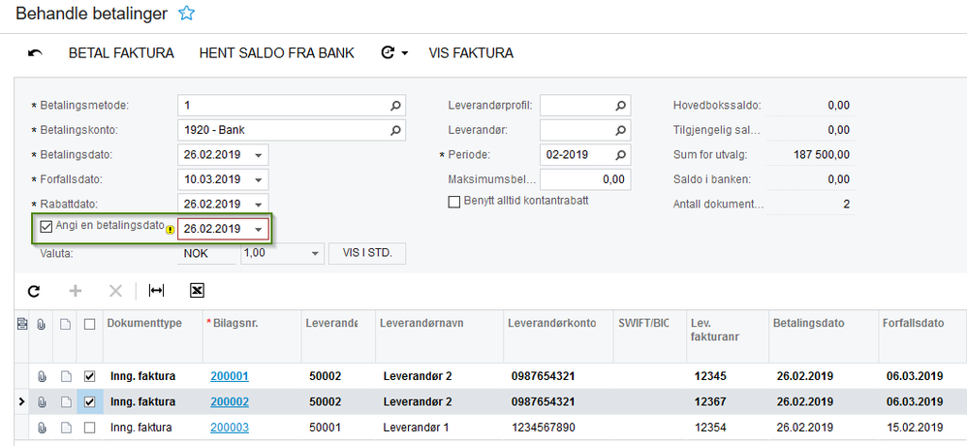967x446 pixels.
Task: Open the Betalingsmetode lookup magnifier
Action: pos(395,105)
